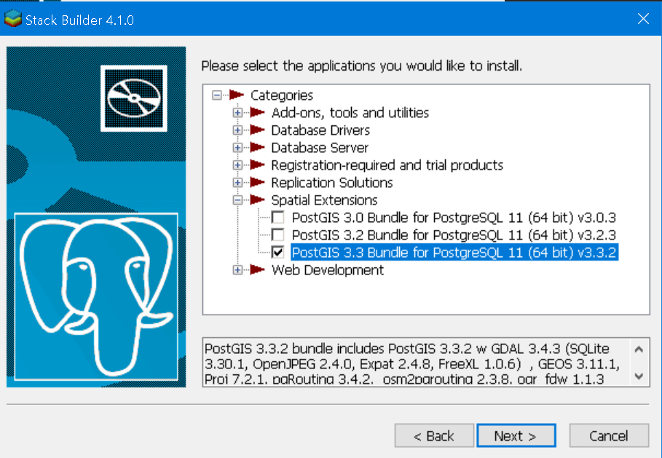The image size is (662, 458).
Task: Close the Stack Builder window
Action: [643, 19]
